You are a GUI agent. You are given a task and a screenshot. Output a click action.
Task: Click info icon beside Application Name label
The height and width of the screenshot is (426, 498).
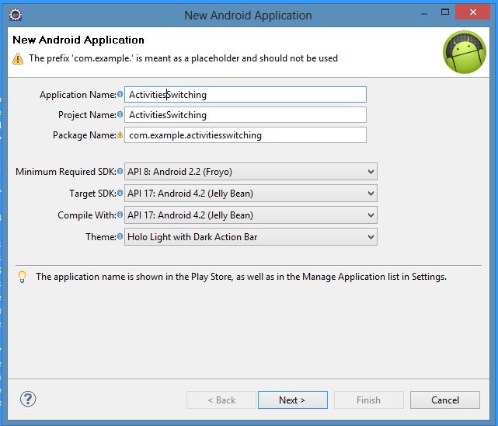120,95
